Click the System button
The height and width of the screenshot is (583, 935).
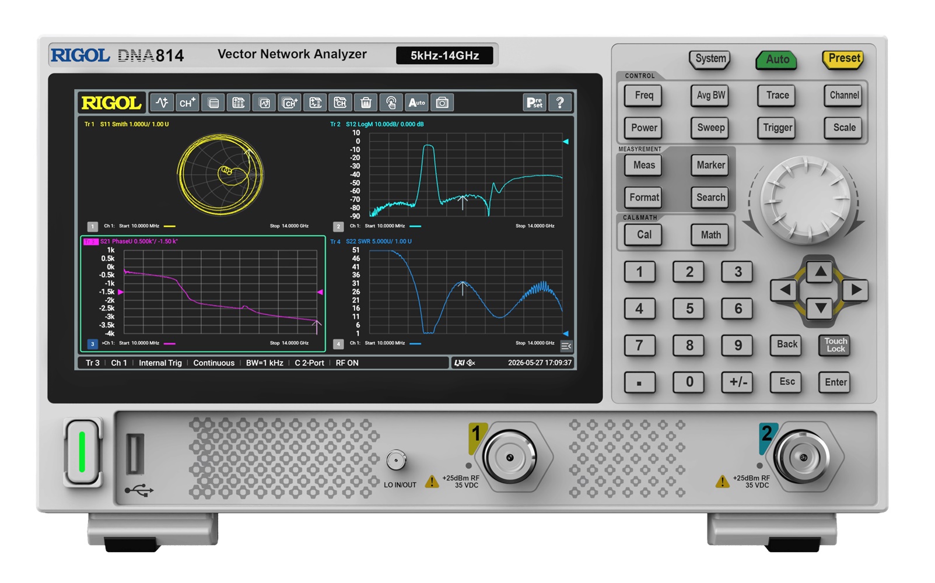710,59
